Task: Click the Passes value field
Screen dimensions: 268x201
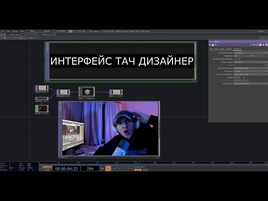Action: pyautogui.click(x=237, y=77)
